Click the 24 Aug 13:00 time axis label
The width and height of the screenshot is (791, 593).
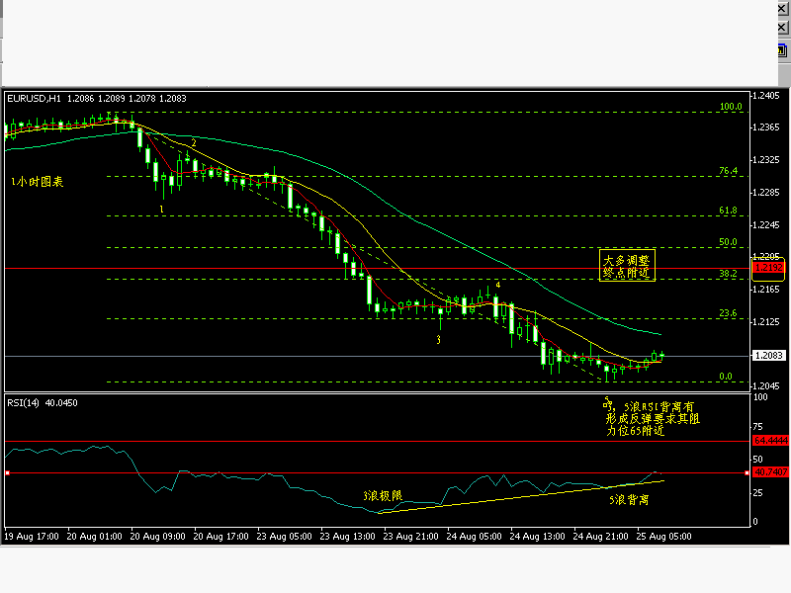(x=537, y=537)
